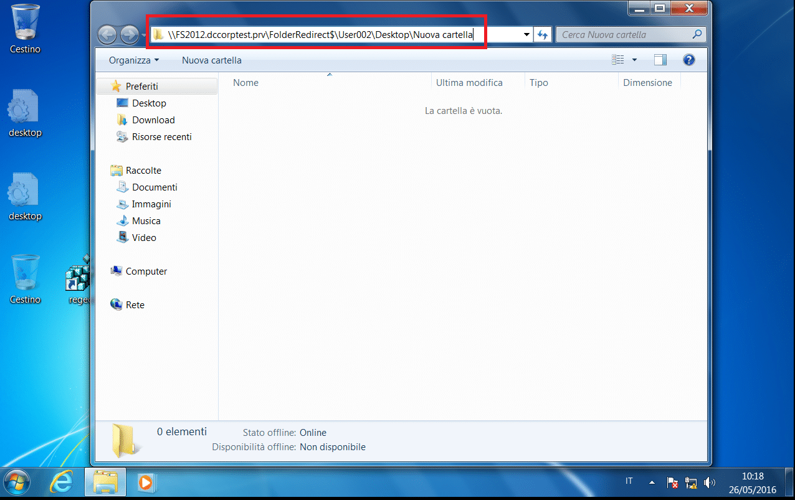The image size is (795, 500).
Task: Click Computer in the navigation pane
Action: [x=146, y=271]
